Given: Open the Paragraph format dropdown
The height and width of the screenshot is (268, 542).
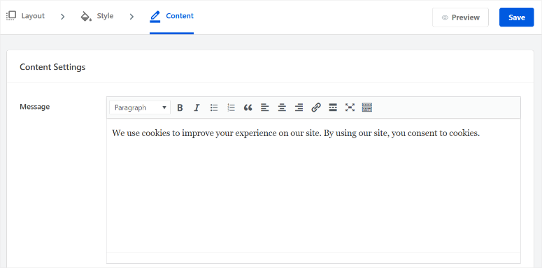Looking at the screenshot, I should click(140, 107).
